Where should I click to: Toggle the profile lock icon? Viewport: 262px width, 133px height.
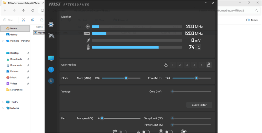click(209, 65)
